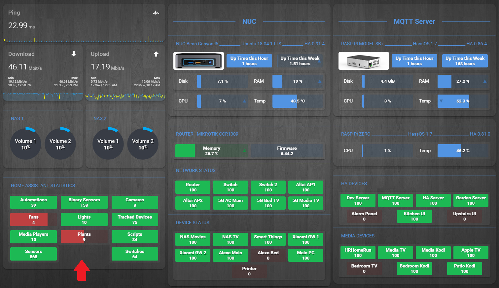Toggle the Plants status tile
499x288 pixels.
pos(84,236)
